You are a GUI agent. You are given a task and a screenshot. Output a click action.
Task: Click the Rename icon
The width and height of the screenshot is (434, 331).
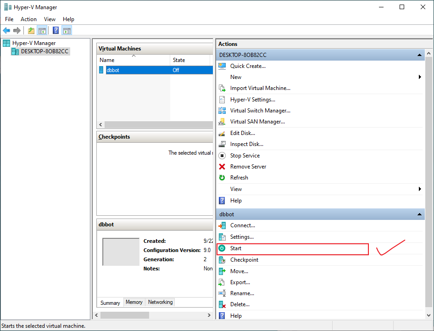222,293
